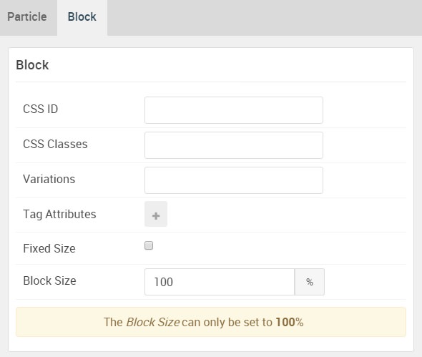The width and height of the screenshot is (422, 357).
Task: Toggle via the Fixed Size label
Action: point(49,248)
